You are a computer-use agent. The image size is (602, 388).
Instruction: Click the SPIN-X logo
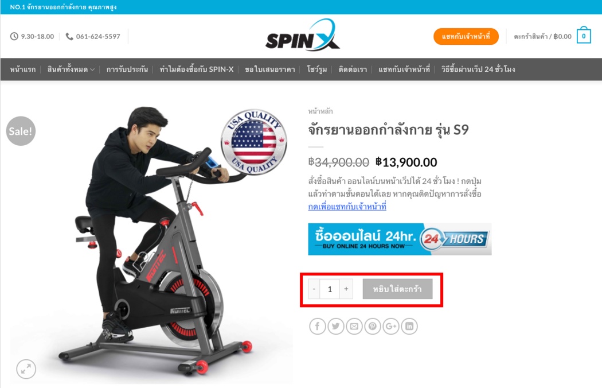point(303,36)
